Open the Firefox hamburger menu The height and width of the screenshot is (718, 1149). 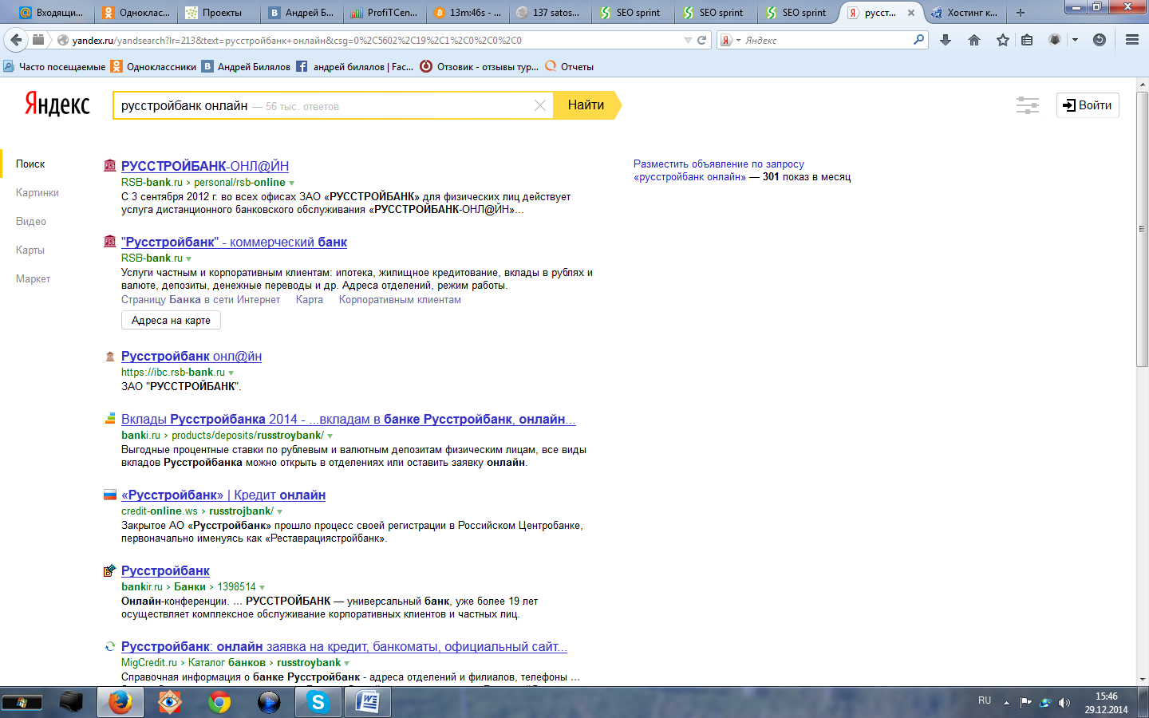point(1132,40)
